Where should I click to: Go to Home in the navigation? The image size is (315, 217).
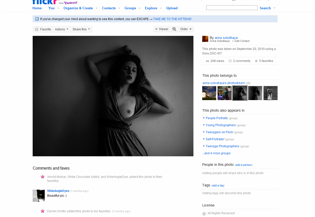pos(37,8)
